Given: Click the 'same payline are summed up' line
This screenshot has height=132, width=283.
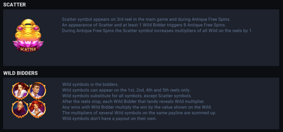Looking at the screenshot, I should (x=139, y=113).
